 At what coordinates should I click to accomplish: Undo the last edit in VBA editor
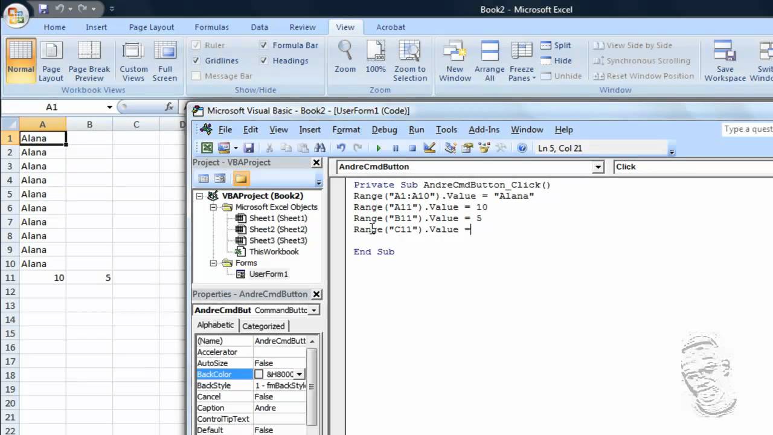341,148
